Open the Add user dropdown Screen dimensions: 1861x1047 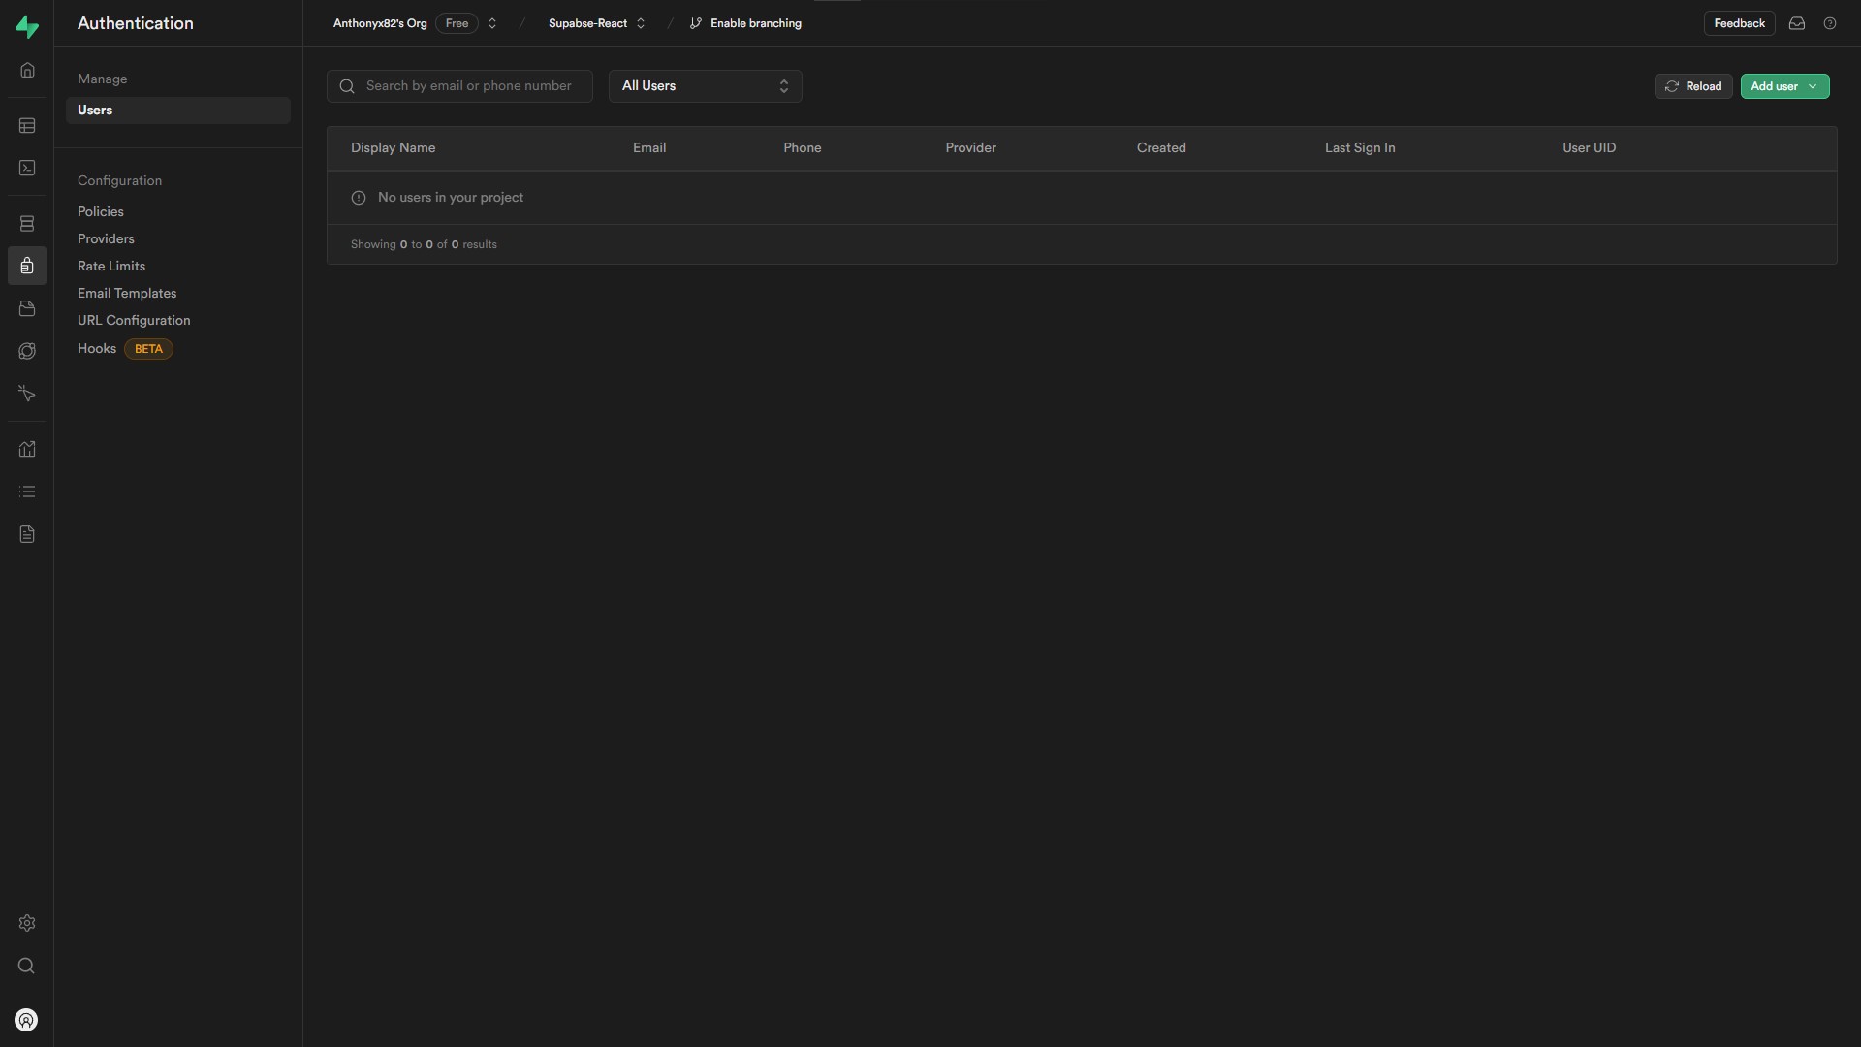[x=1784, y=86]
